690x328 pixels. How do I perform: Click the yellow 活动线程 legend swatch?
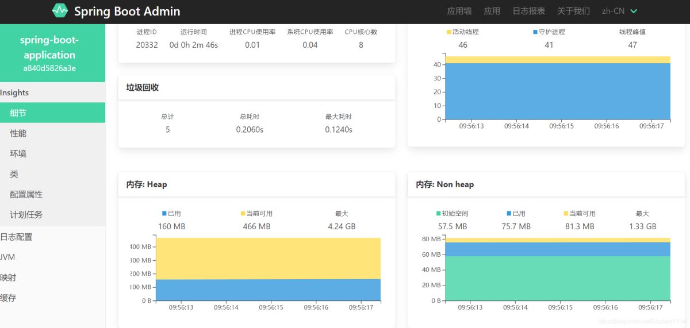(449, 32)
